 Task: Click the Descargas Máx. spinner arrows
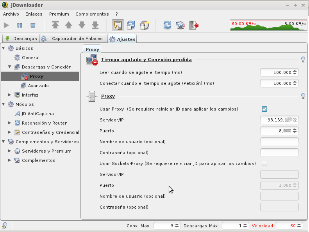pyautogui.click(x=245, y=226)
